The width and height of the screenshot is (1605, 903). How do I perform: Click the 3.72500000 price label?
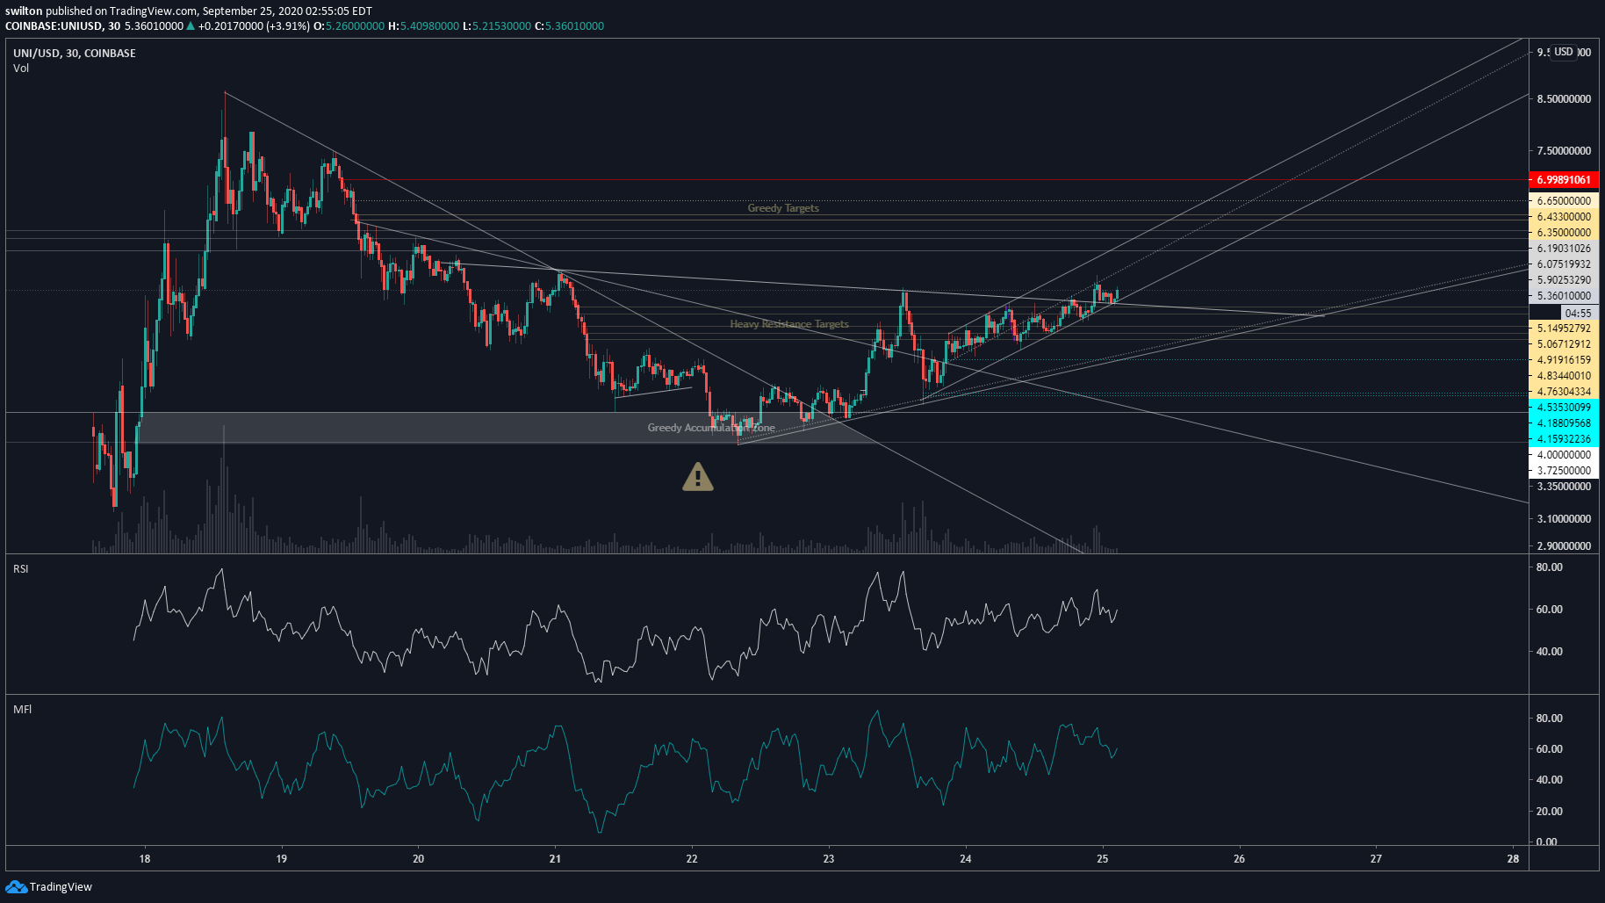tap(1564, 471)
